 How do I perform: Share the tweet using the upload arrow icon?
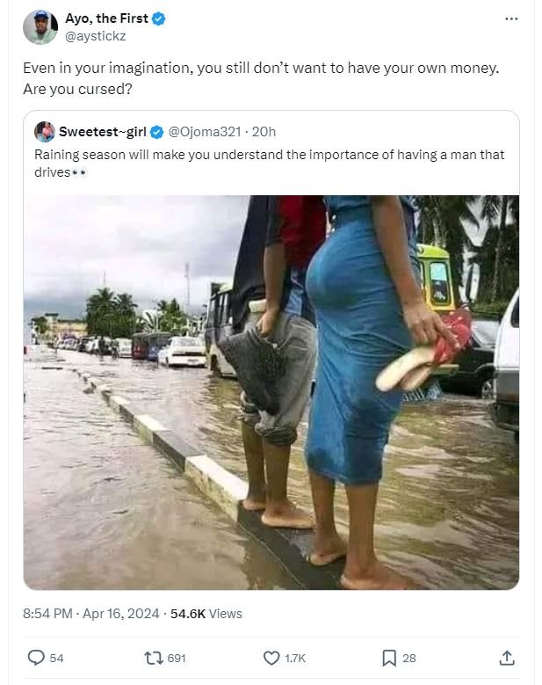(506, 657)
